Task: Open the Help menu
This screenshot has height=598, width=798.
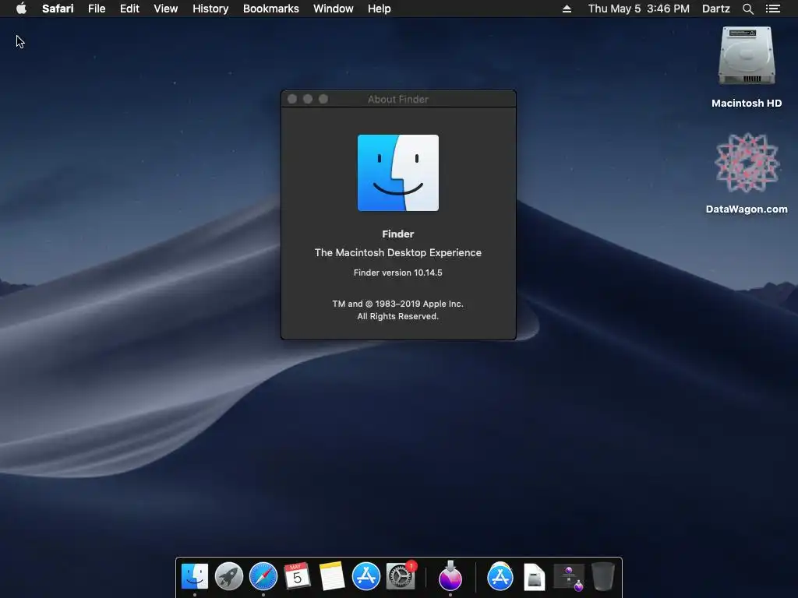Action: pos(380,9)
